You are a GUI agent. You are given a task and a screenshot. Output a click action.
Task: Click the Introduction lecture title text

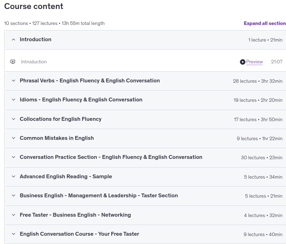(x=34, y=62)
